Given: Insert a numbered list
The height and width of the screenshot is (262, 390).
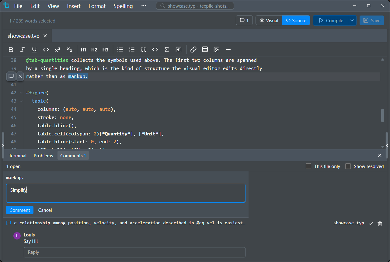Looking at the screenshot, I should (132, 50).
